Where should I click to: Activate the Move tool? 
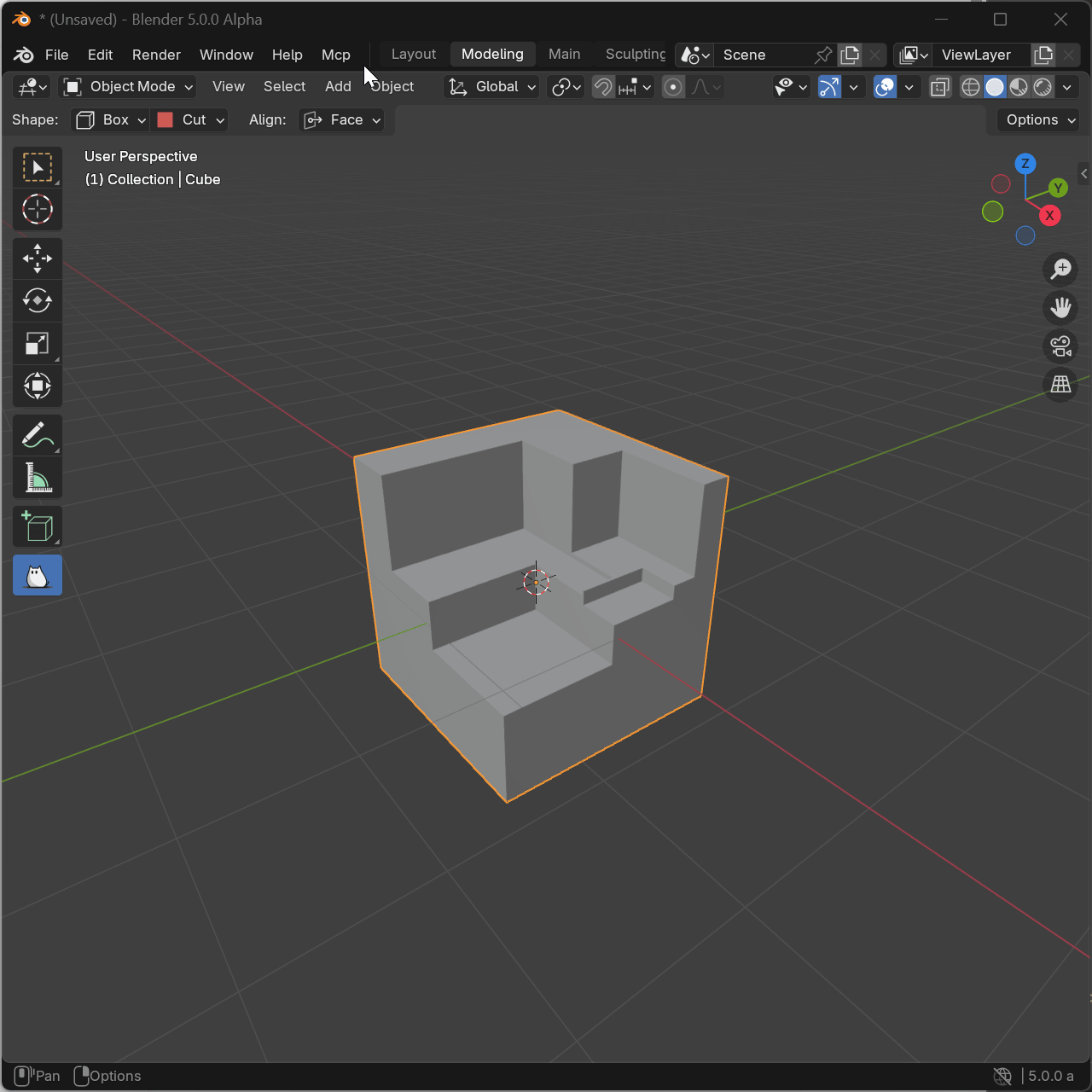(x=38, y=258)
